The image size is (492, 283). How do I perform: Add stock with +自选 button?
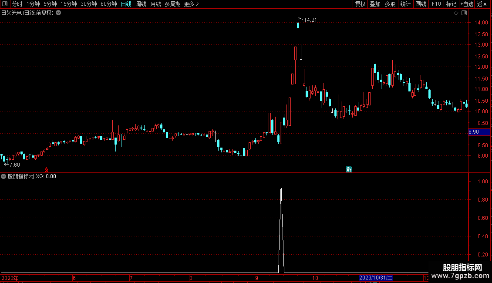pyautogui.click(x=467, y=4)
